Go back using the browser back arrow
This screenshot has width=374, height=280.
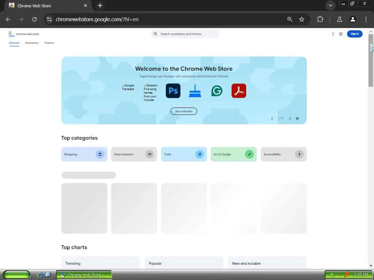8,19
